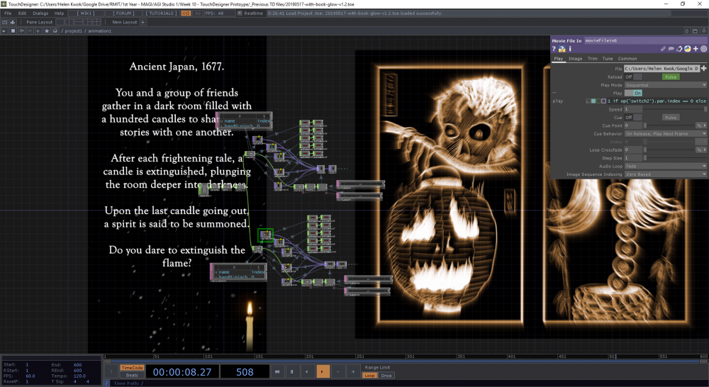Click the Cue Pulse button

point(671,118)
